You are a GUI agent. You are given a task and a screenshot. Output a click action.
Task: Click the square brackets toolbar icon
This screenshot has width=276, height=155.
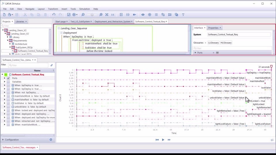121,15
